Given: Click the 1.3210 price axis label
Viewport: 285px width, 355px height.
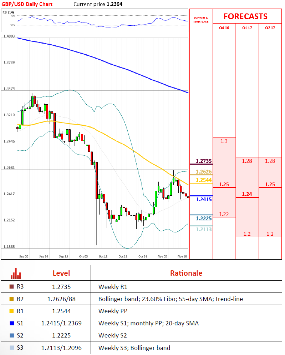Looking at the screenshot, I should tap(9, 115).
